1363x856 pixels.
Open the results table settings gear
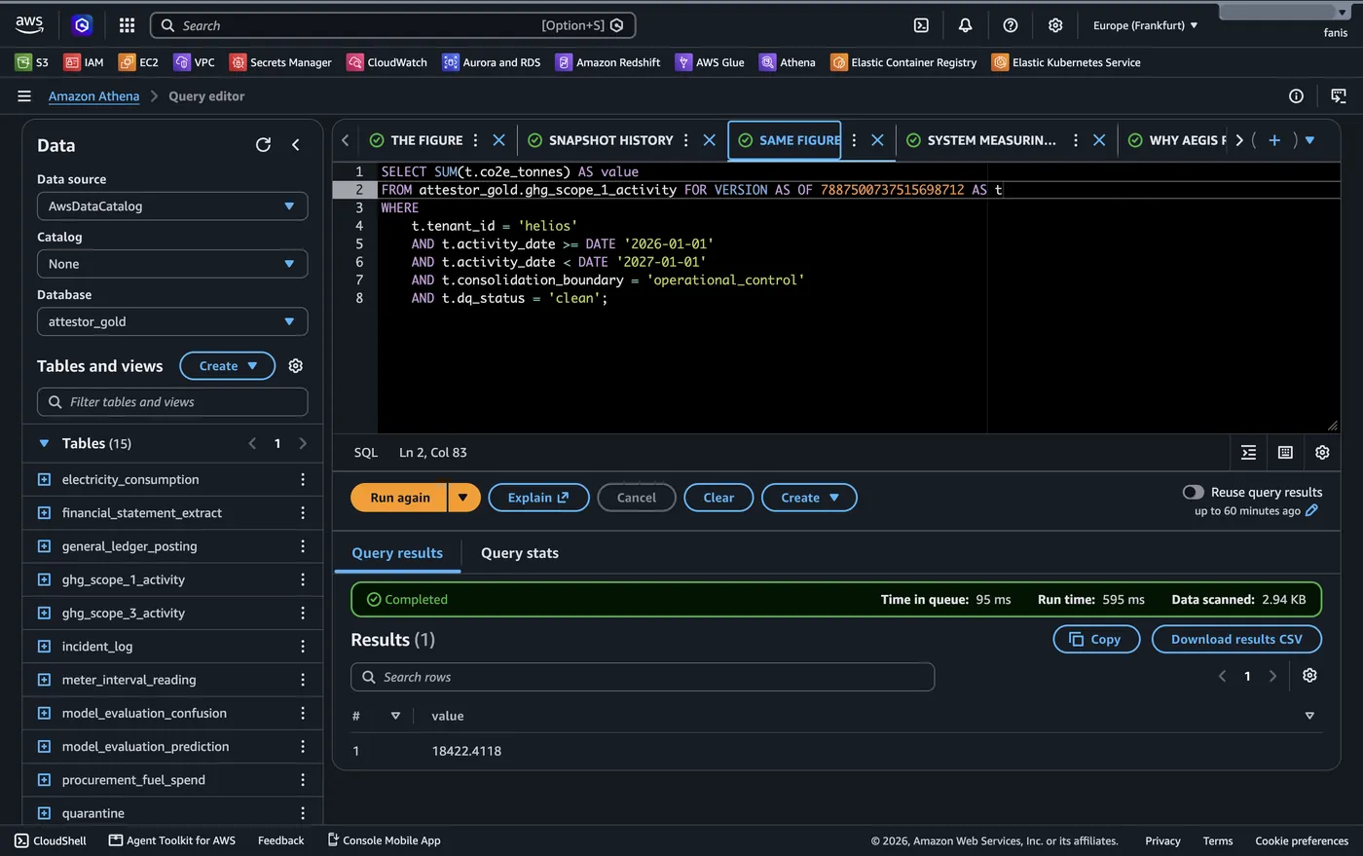click(1309, 676)
